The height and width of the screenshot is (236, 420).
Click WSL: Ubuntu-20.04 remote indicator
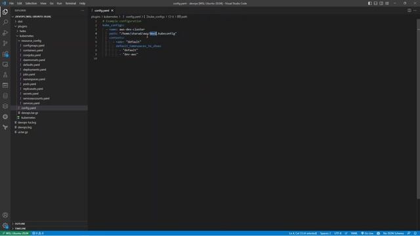pos(15,233)
